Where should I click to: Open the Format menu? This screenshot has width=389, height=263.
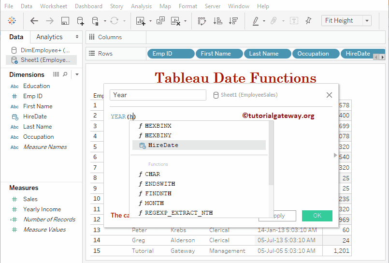click(x=188, y=6)
